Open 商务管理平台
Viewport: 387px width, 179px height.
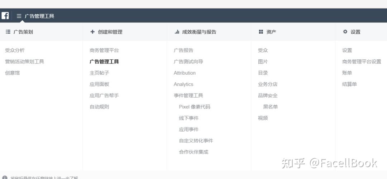pos(104,50)
